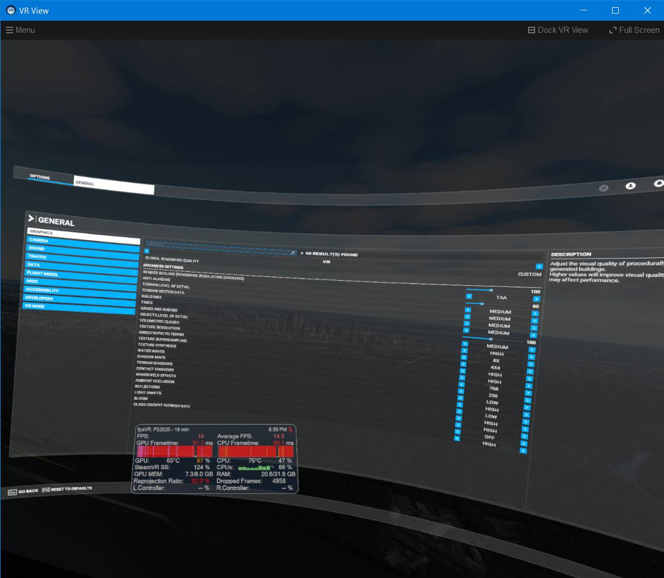Viewport: 664px width, 578px height.
Task: Click Reset to Defaults
Action: tap(67, 489)
